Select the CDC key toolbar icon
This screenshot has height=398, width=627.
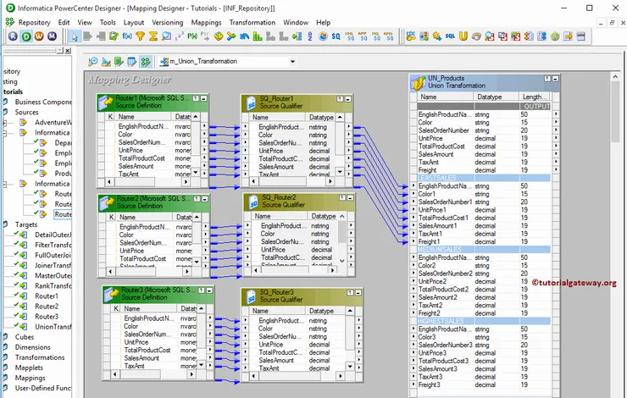[411, 36]
